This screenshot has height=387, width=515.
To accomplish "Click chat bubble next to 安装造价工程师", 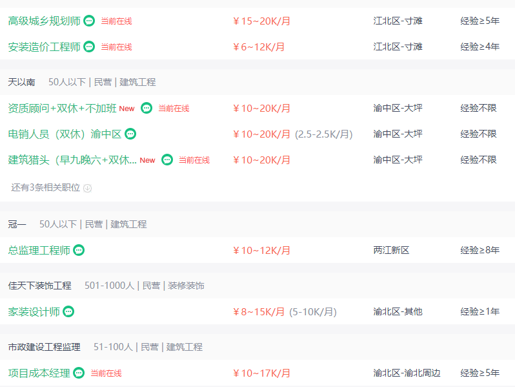I will (89, 47).
